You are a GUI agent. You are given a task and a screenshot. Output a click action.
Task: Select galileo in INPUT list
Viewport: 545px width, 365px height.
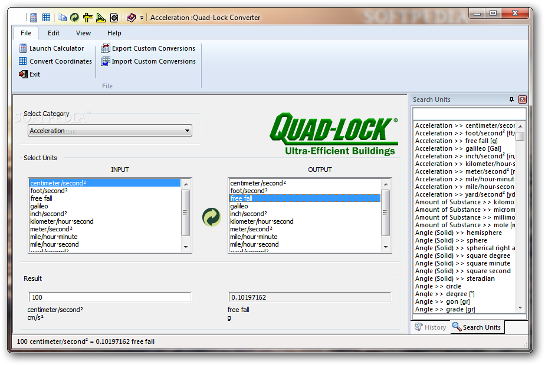click(104, 206)
